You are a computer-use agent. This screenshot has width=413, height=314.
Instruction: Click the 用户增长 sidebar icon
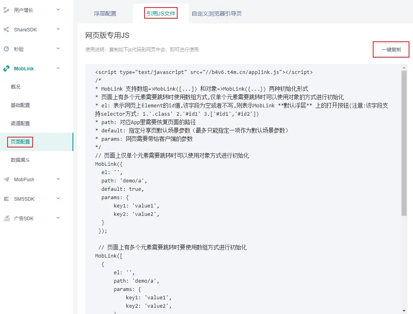(x=6, y=10)
